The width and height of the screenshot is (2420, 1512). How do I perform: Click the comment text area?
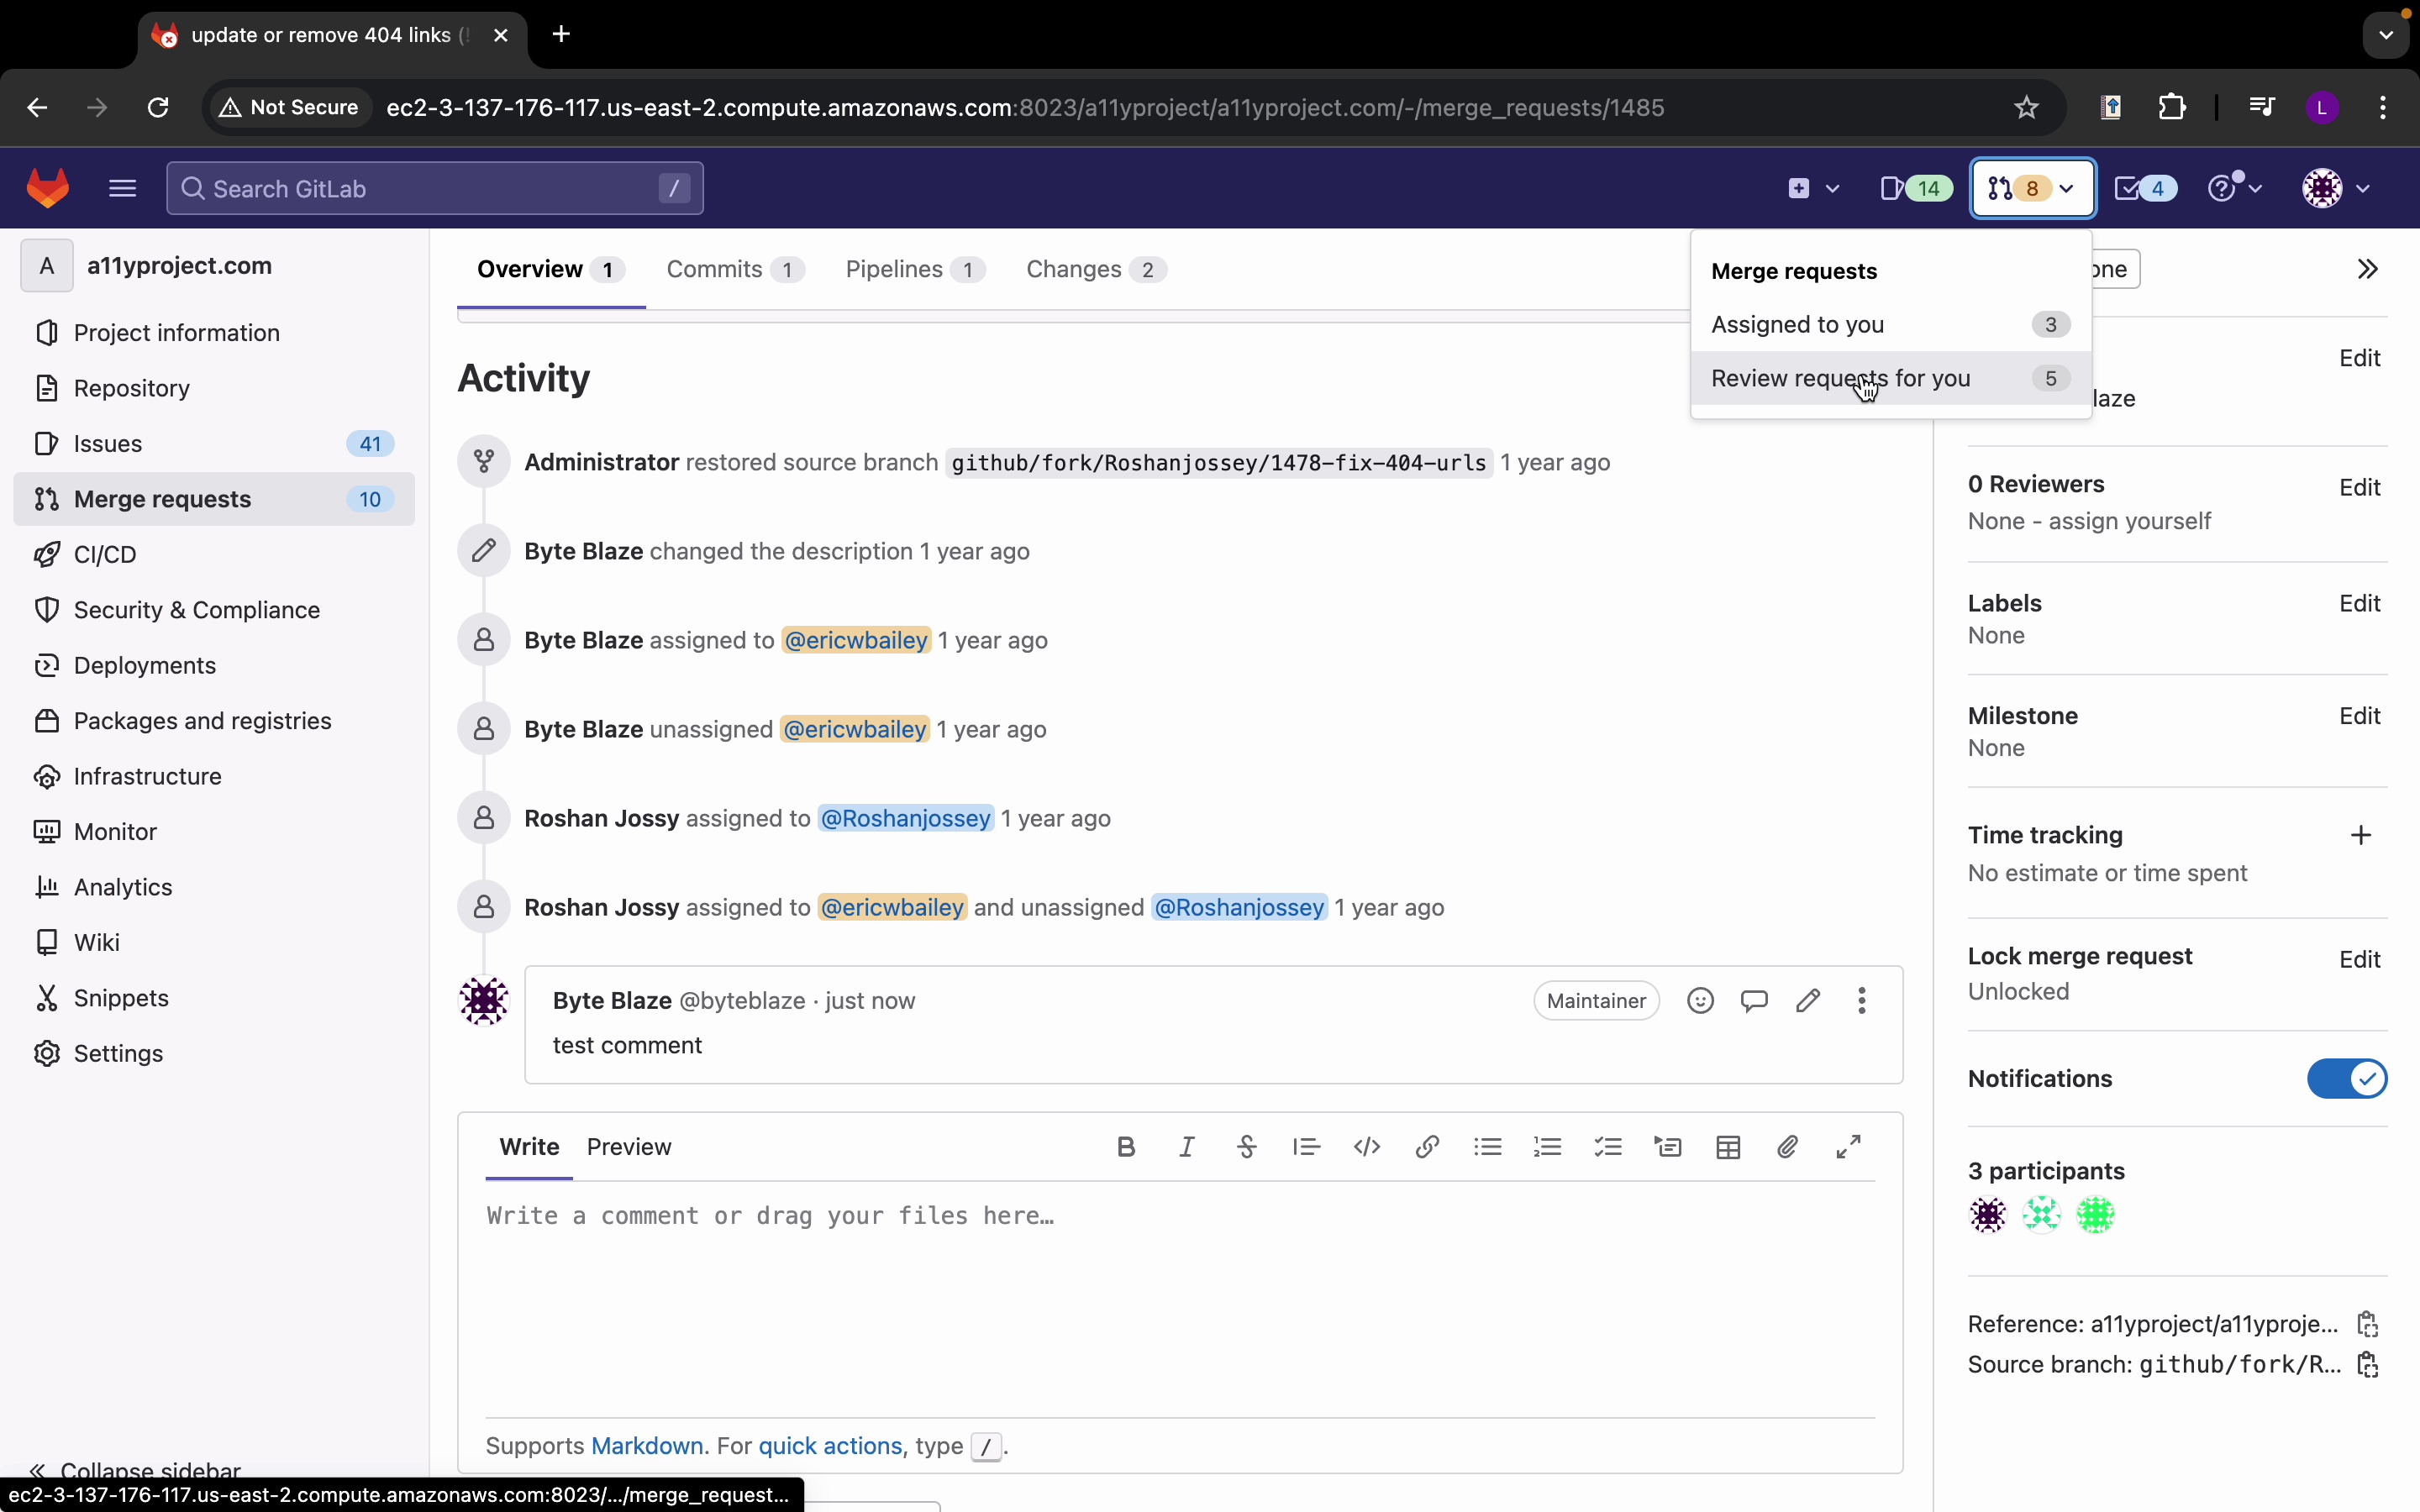[1180, 1300]
